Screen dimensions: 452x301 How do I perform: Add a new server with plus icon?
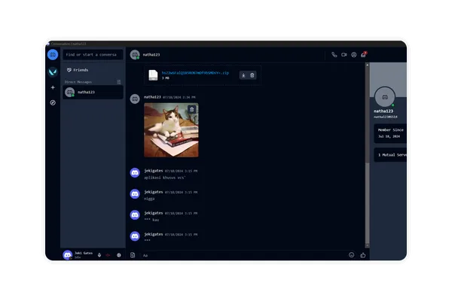coord(53,87)
